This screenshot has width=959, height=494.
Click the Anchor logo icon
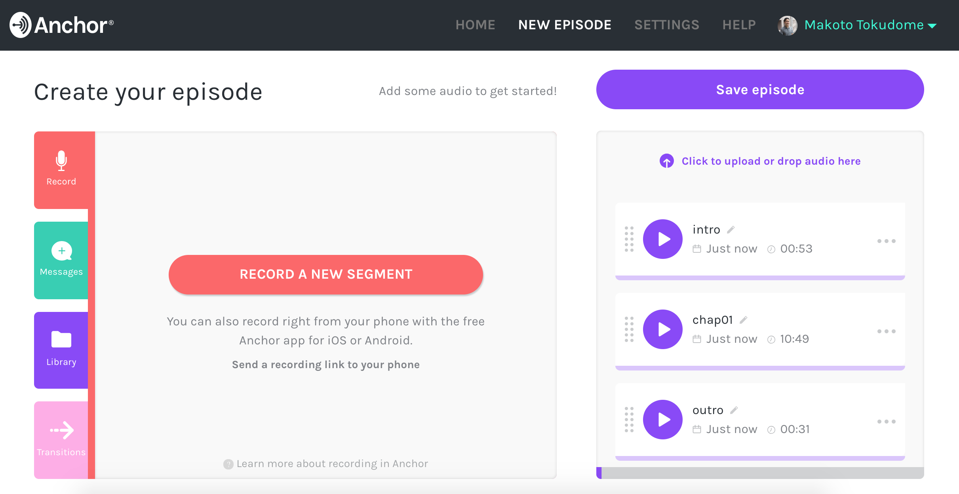tap(21, 25)
